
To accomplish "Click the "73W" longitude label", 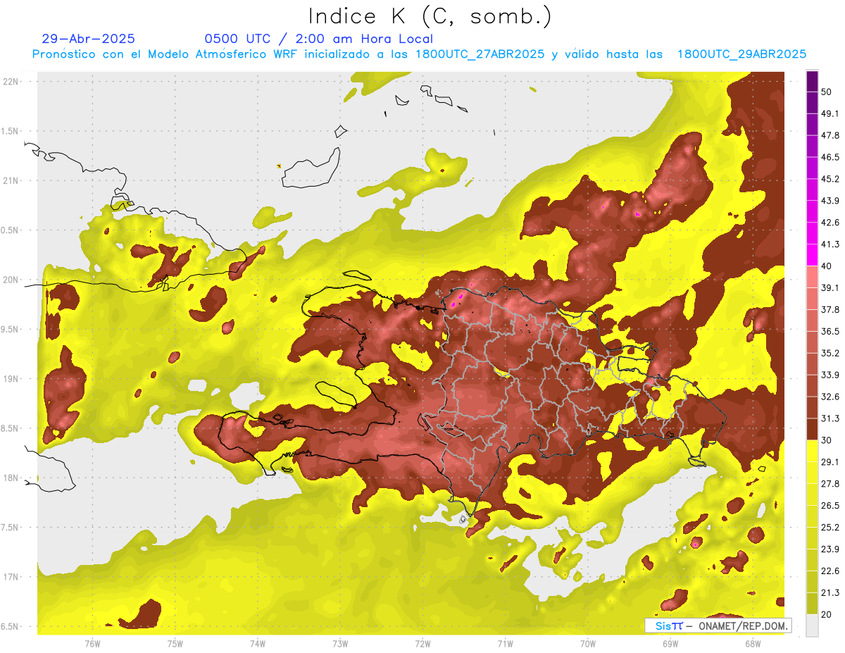I will pos(340,644).
